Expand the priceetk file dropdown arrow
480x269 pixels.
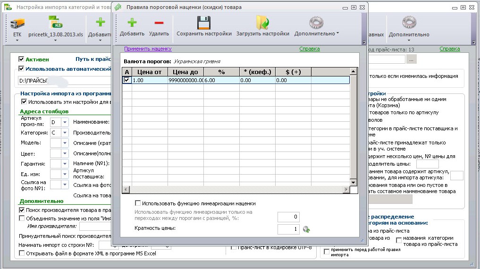55,40
